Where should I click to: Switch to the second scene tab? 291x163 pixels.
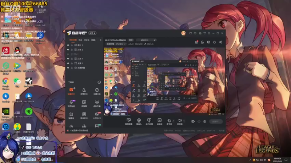[x=80, y=40]
